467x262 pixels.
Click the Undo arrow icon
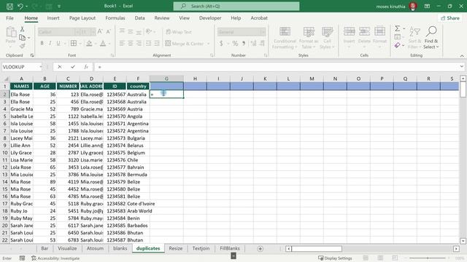point(20,6)
